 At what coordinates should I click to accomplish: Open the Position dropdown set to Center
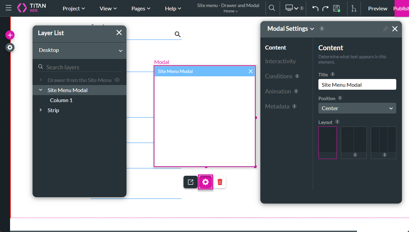click(x=357, y=108)
